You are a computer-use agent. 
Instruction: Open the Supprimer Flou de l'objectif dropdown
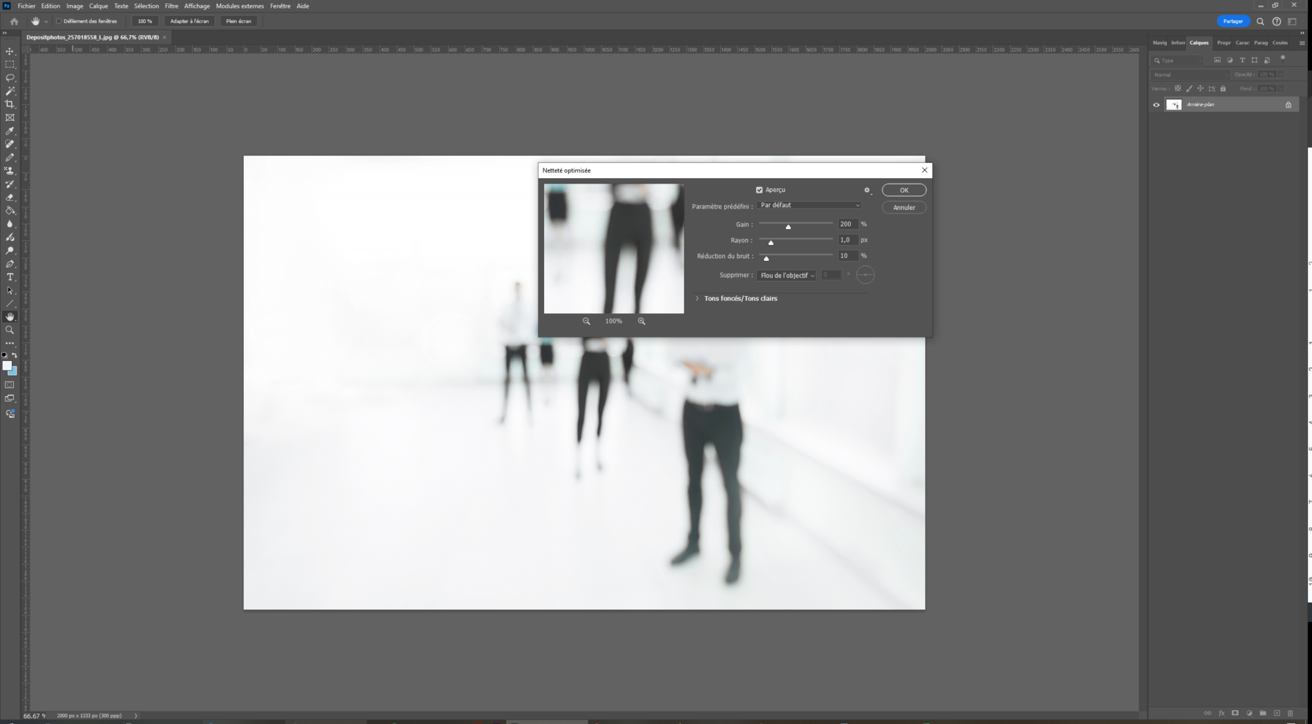coord(787,275)
